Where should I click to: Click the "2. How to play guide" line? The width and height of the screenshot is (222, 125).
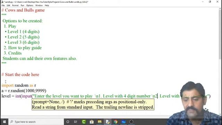[x=23, y=48]
